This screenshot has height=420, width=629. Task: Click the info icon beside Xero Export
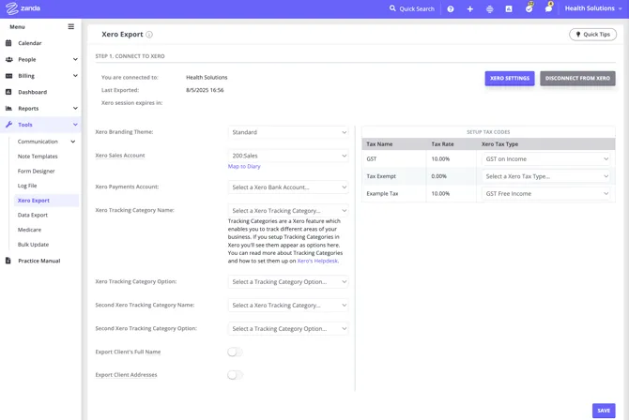(x=149, y=35)
